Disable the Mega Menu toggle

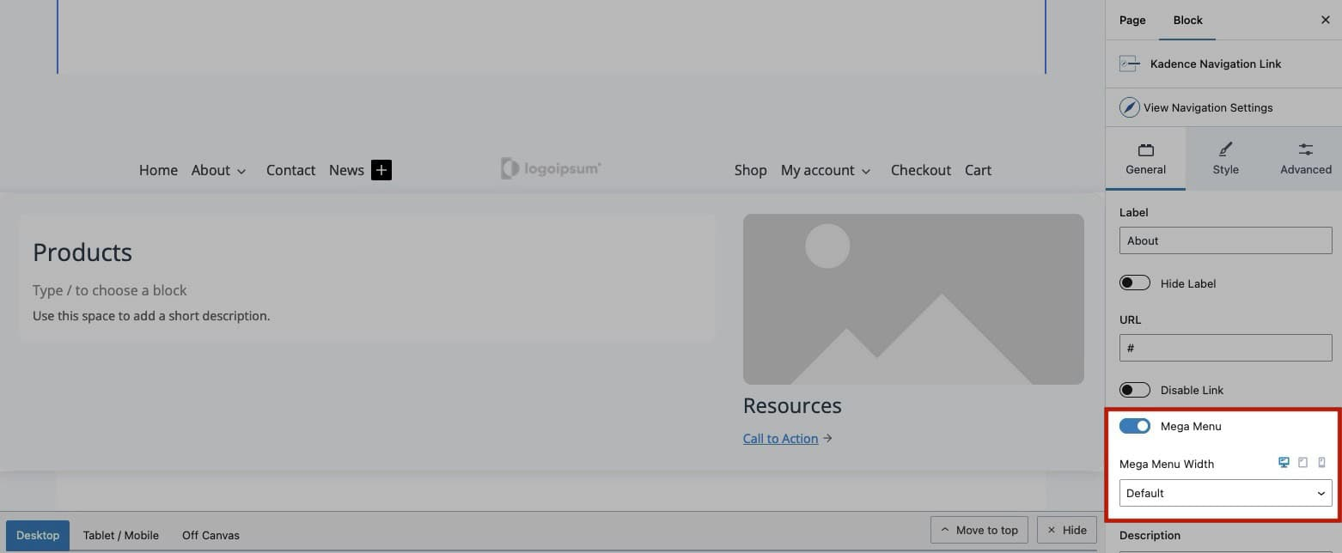coord(1135,425)
